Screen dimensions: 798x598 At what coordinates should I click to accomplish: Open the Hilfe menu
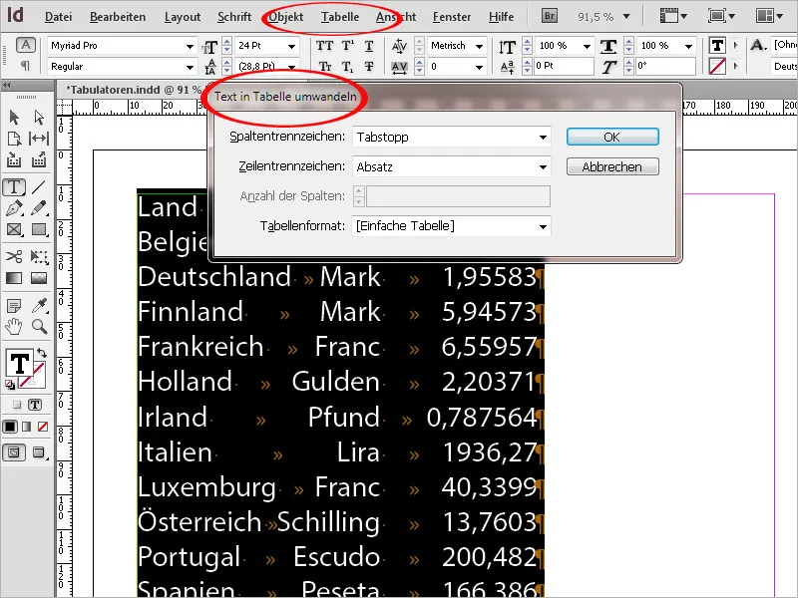tap(501, 17)
